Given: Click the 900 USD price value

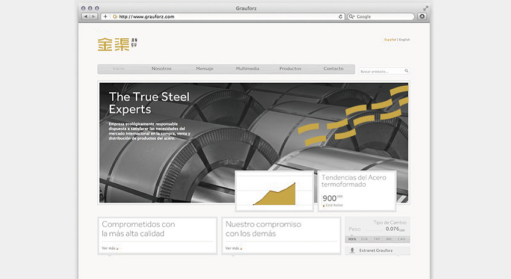Looking at the screenshot, I should [x=332, y=198].
